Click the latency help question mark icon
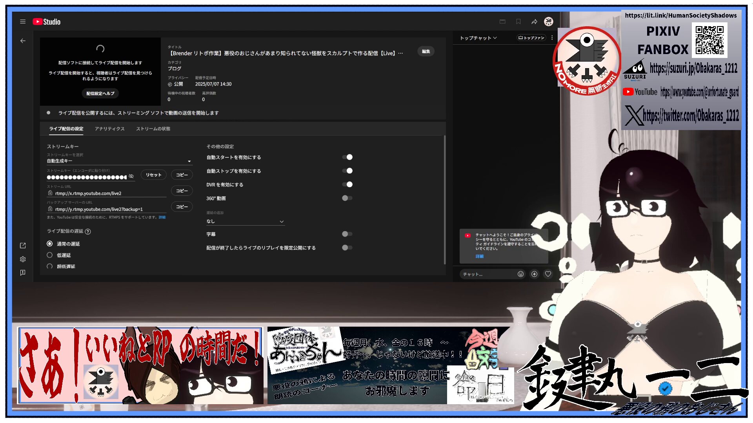753x423 pixels. pyautogui.click(x=88, y=231)
